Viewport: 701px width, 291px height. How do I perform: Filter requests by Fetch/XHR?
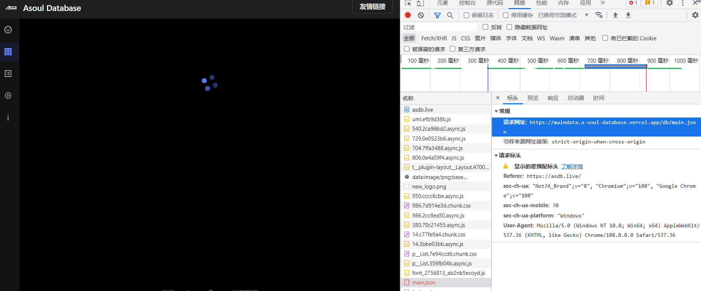click(434, 38)
